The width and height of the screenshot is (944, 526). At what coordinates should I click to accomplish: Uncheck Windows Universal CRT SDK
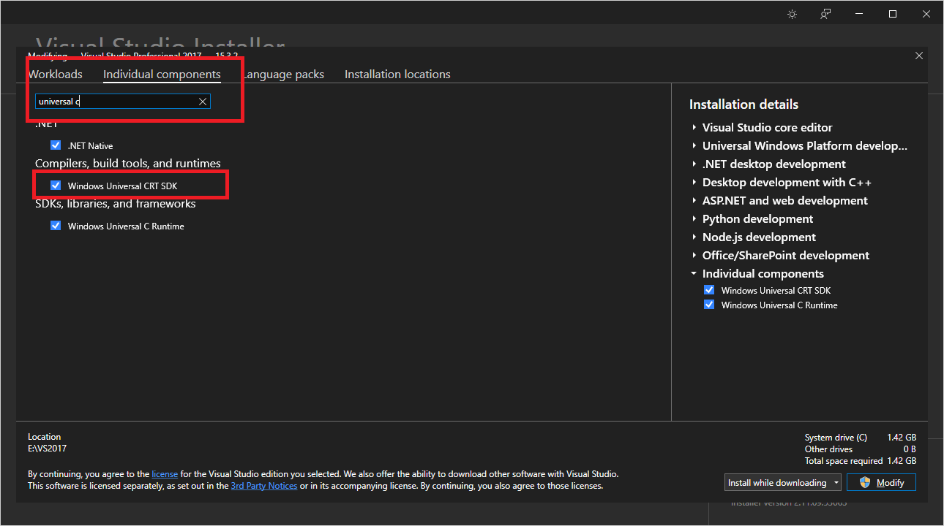point(56,185)
